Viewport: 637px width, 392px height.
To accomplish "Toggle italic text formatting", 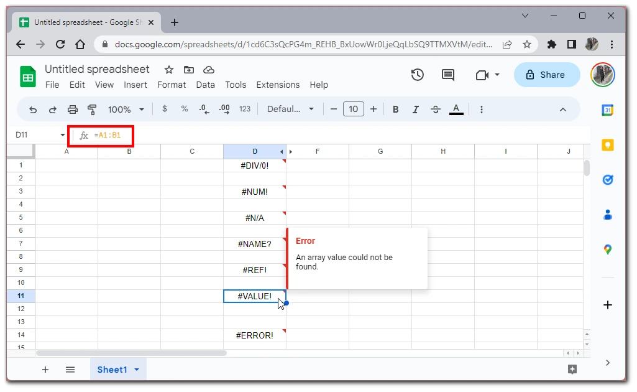I will tap(415, 110).
